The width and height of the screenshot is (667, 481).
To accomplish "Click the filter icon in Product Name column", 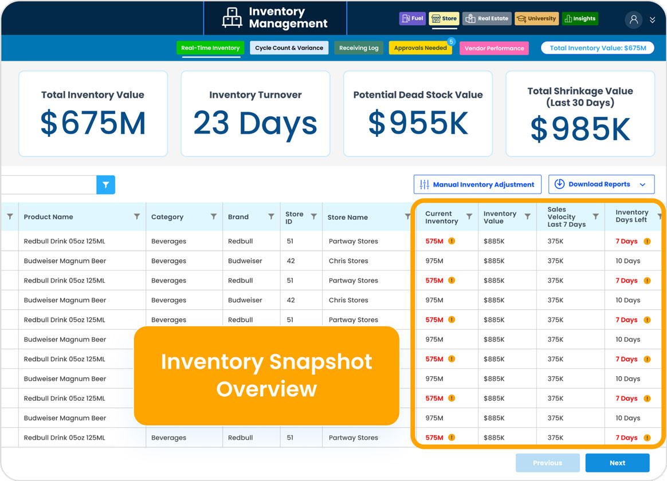I will tap(137, 216).
